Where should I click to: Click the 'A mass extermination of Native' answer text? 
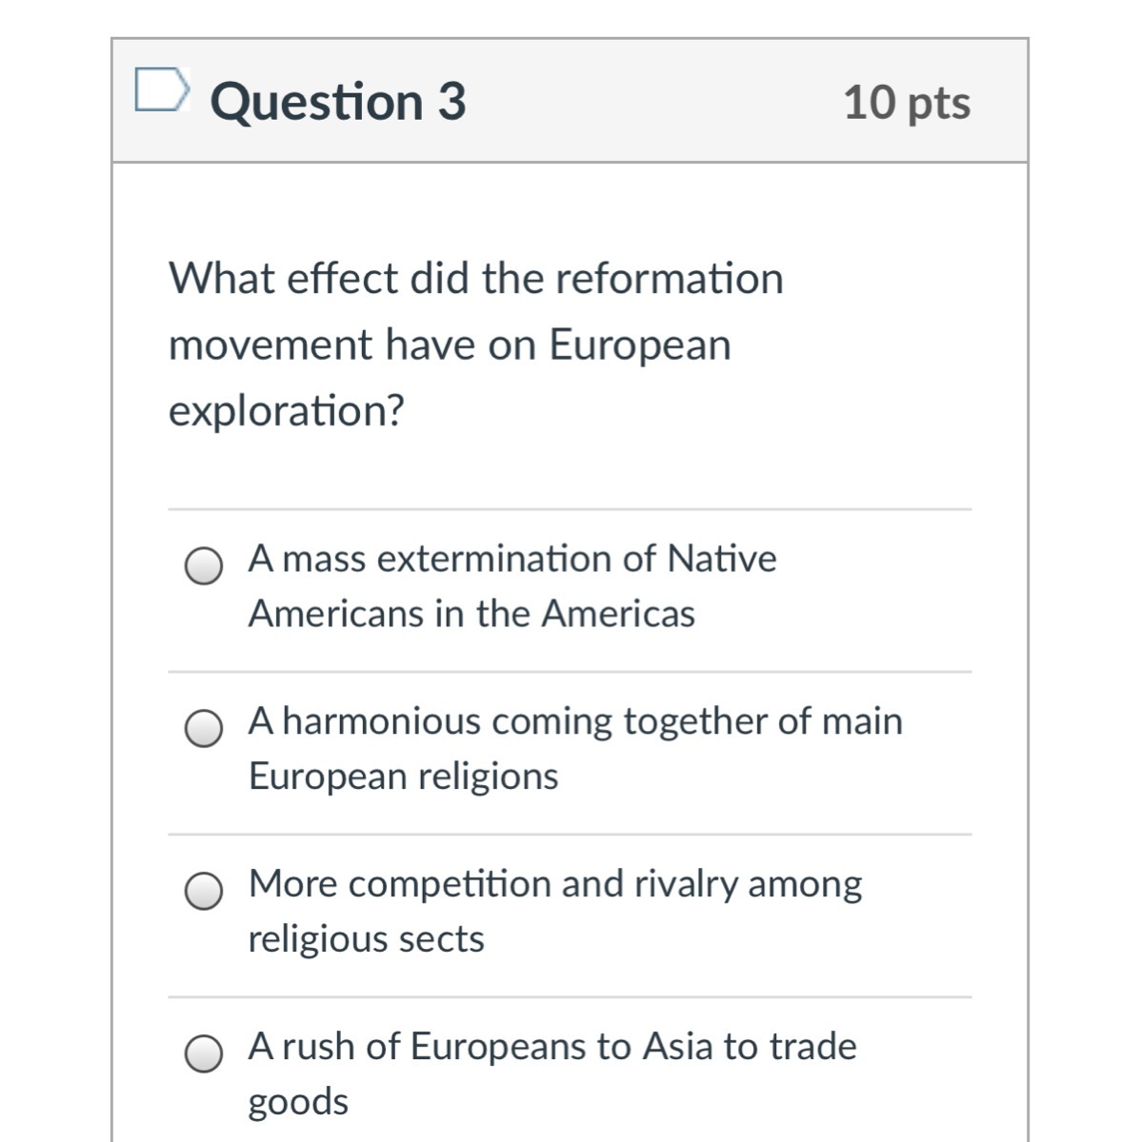[512, 559]
